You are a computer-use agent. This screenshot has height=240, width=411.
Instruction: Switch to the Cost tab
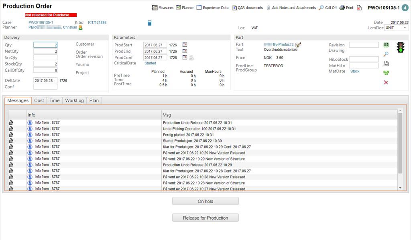pyautogui.click(x=39, y=101)
